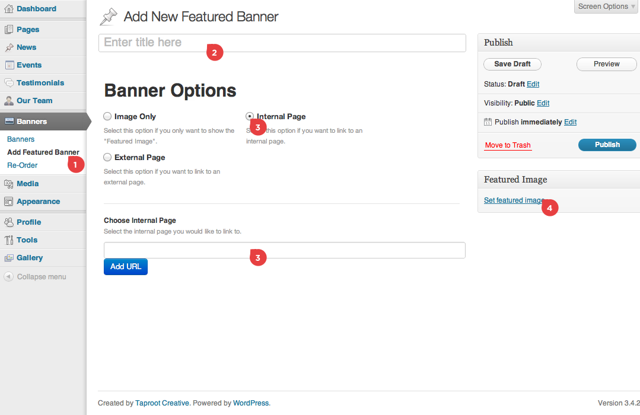This screenshot has height=415, width=640.
Task: Click the Pages icon in sidebar
Action: tap(9, 30)
